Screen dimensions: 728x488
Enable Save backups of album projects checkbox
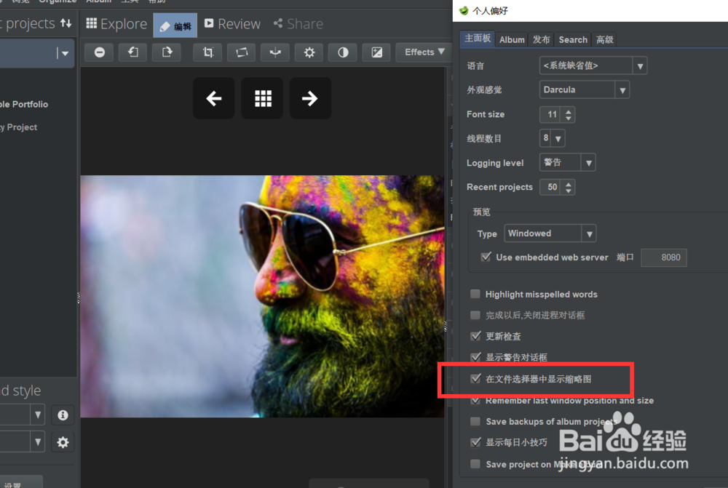[x=475, y=421]
